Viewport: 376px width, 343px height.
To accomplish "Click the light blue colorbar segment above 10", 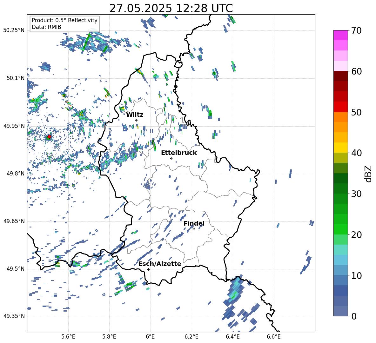I will click(x=340, y=270).
